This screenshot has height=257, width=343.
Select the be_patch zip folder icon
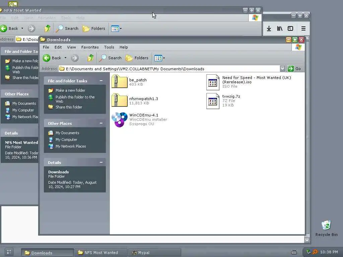119,82
